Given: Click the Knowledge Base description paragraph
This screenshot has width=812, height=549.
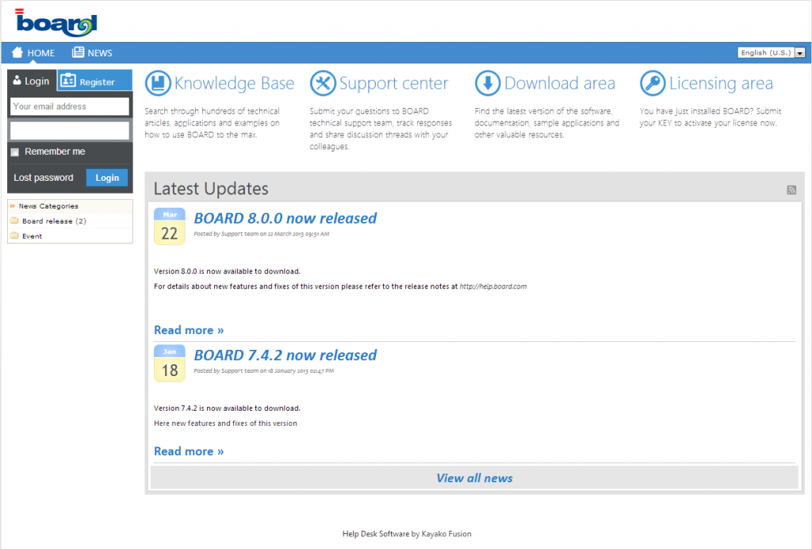Looking at the screenshot, I should [213, 123].
